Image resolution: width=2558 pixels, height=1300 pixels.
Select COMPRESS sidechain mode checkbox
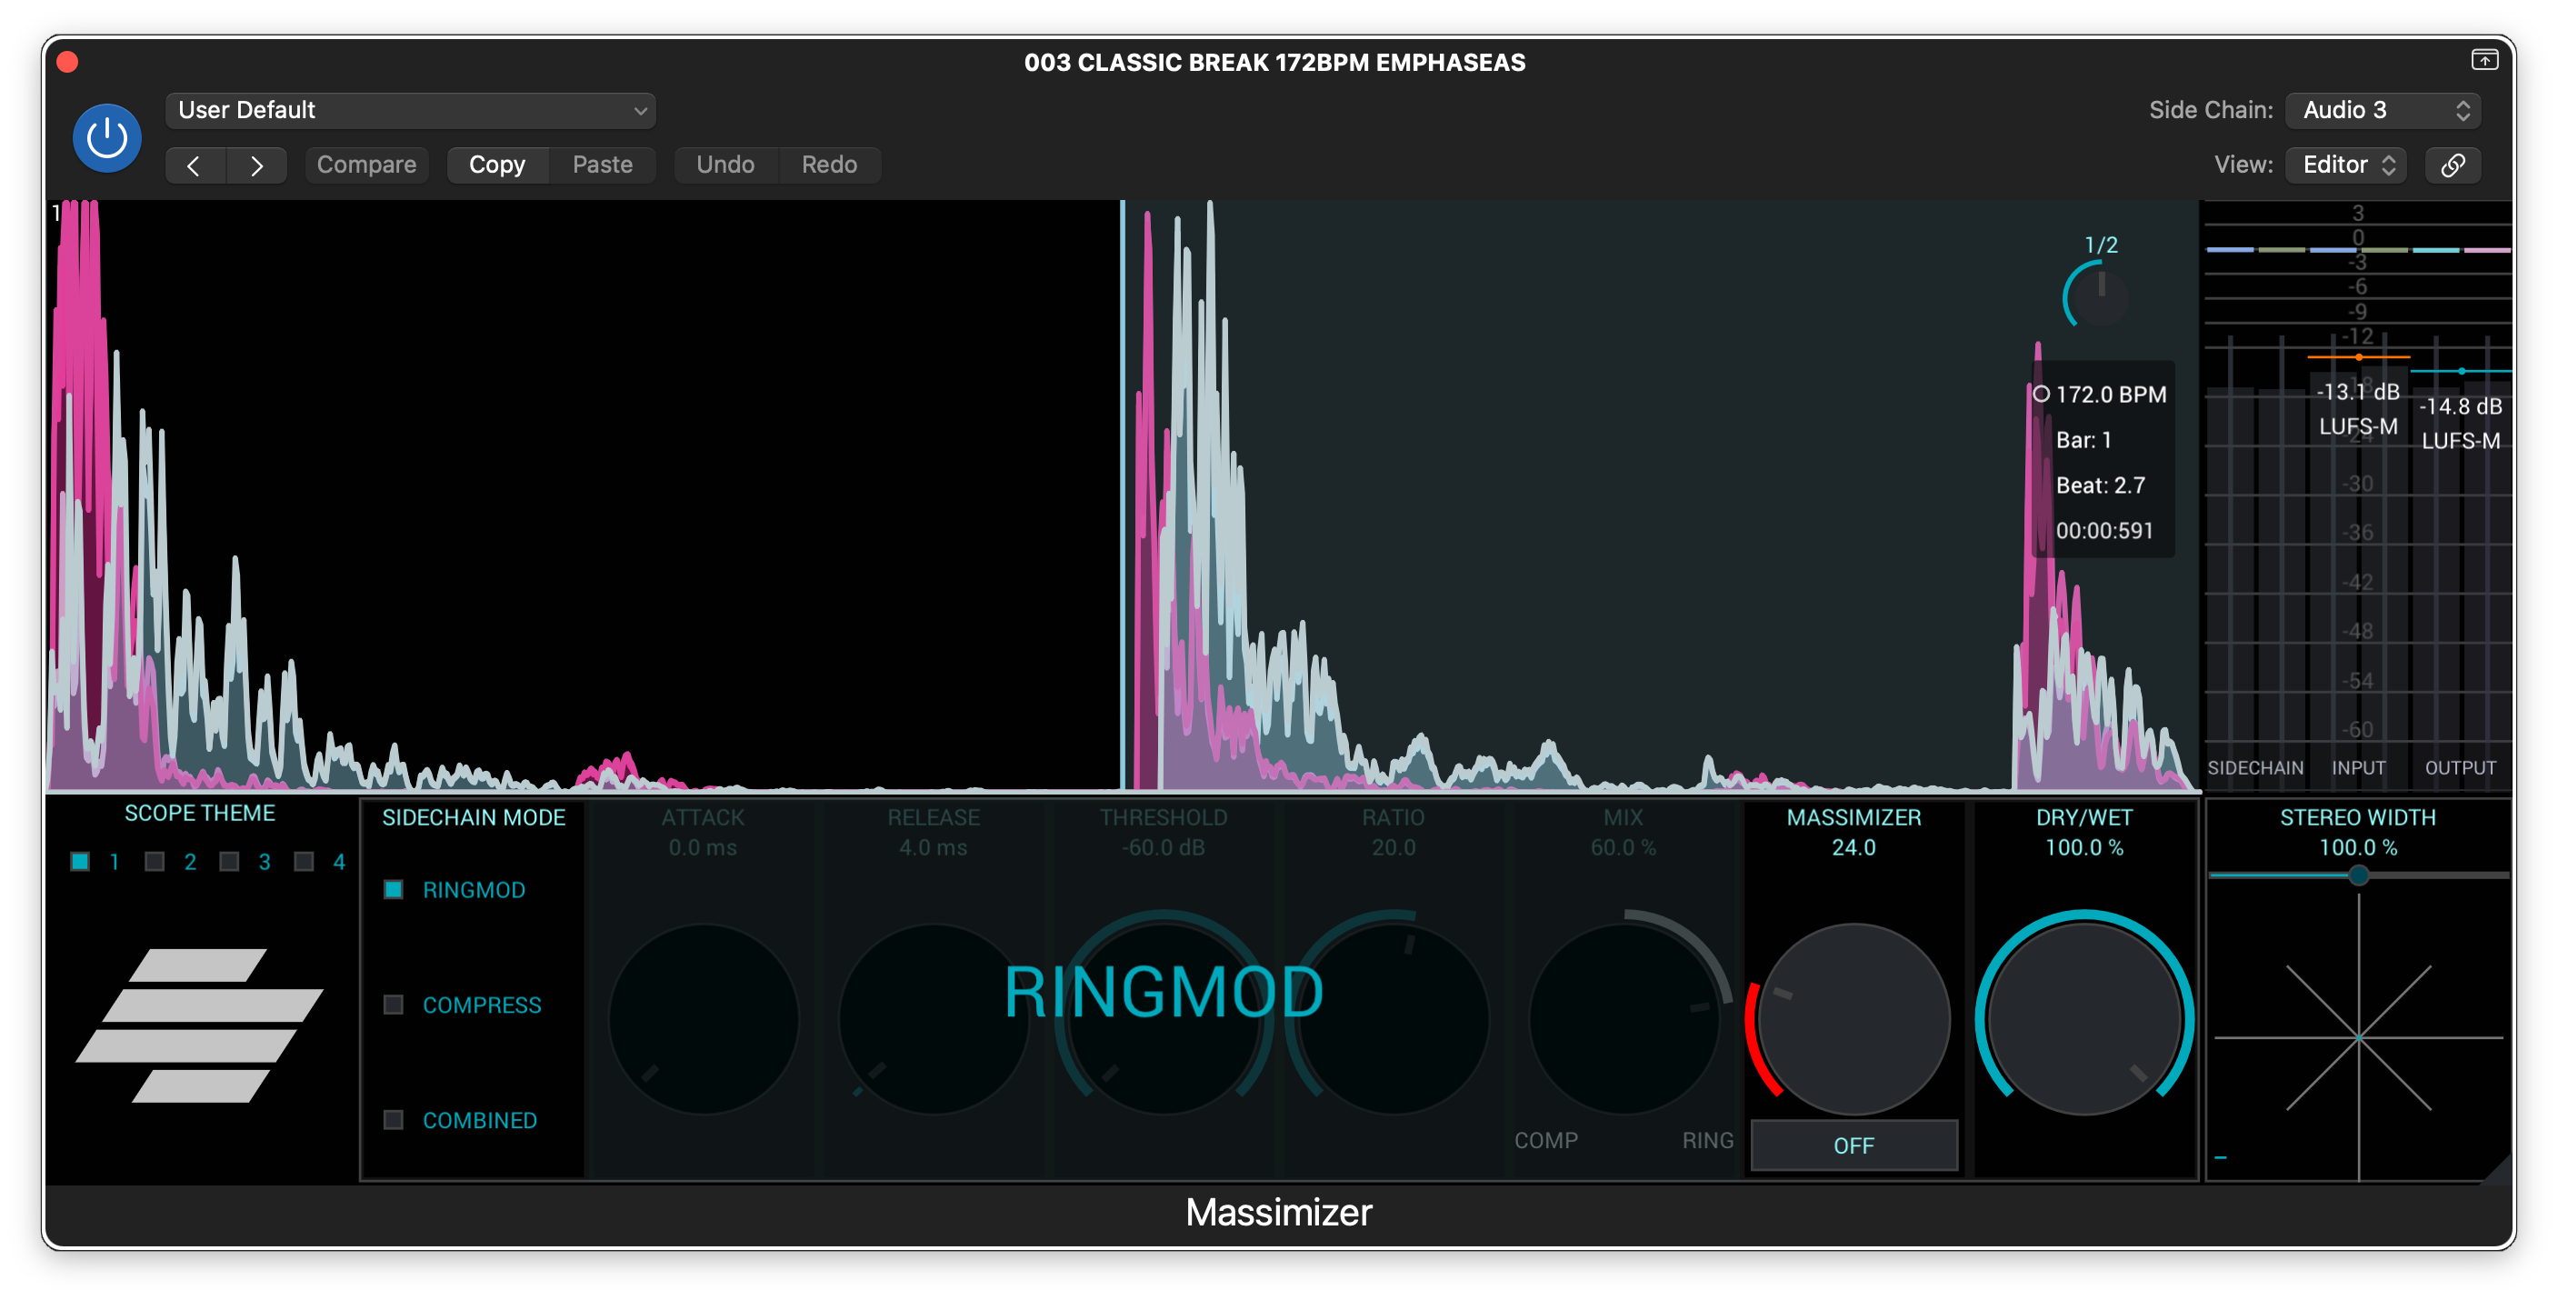pos(394,1005)
